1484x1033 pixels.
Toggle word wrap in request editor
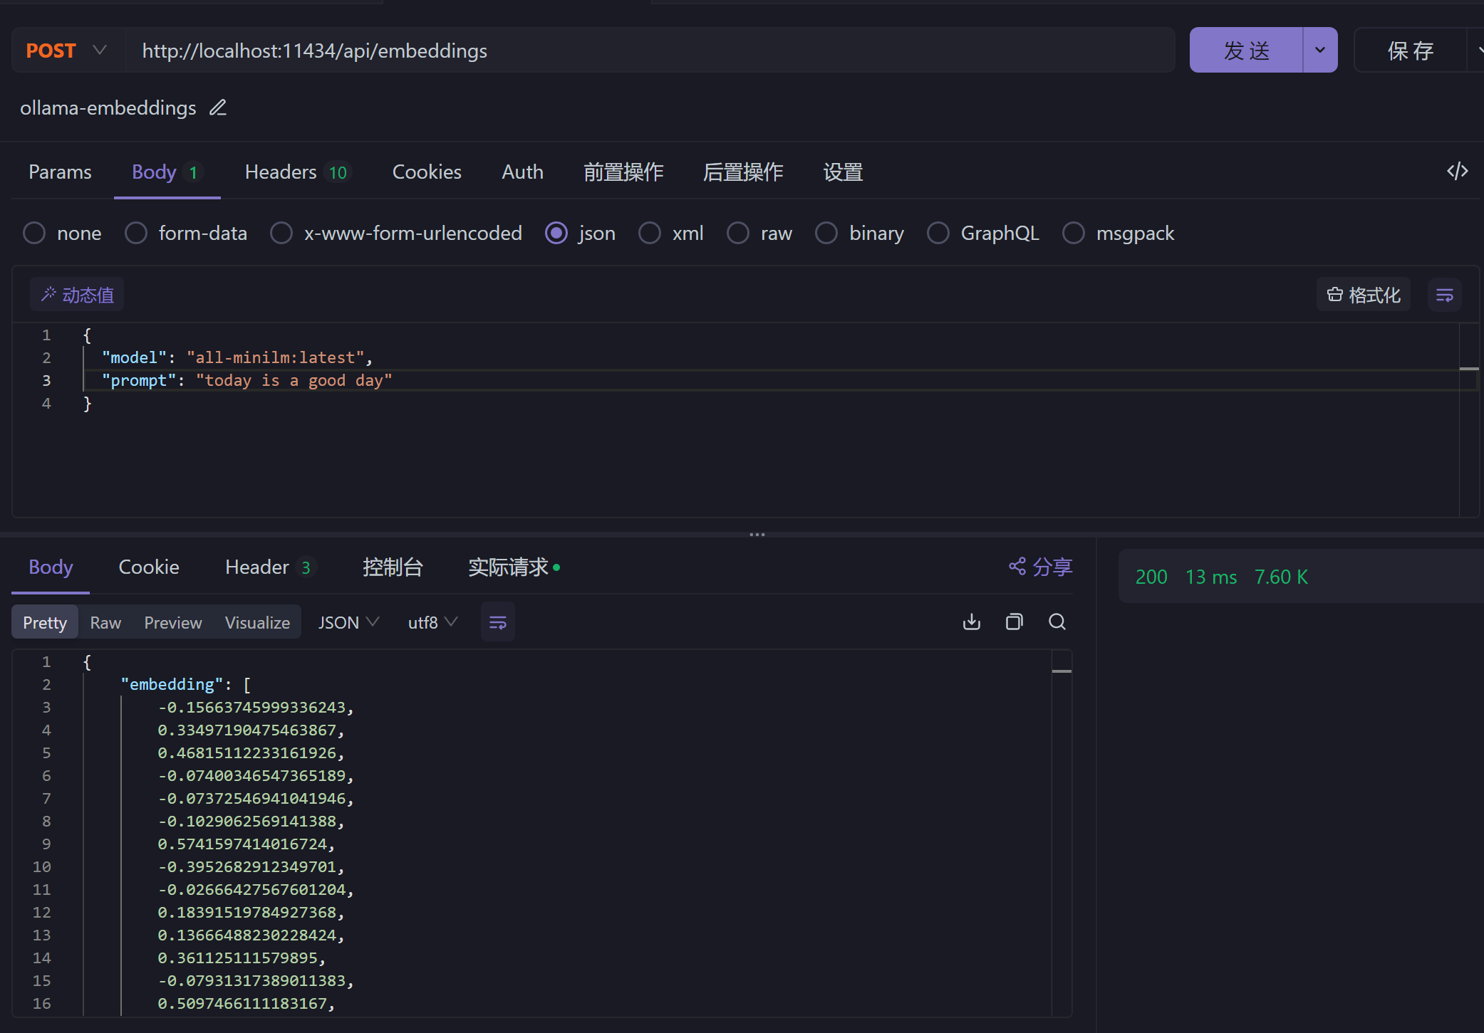(1444, 295)
